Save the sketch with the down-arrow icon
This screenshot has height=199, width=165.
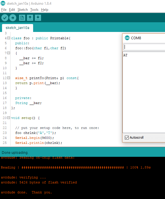coord(38,18)
